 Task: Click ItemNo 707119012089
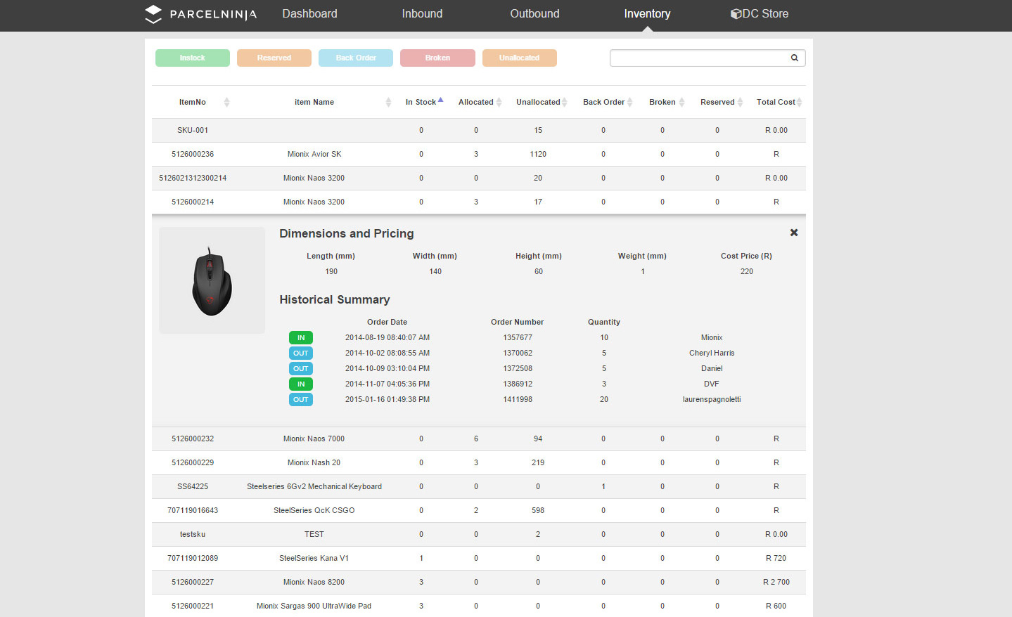[193, 559]
